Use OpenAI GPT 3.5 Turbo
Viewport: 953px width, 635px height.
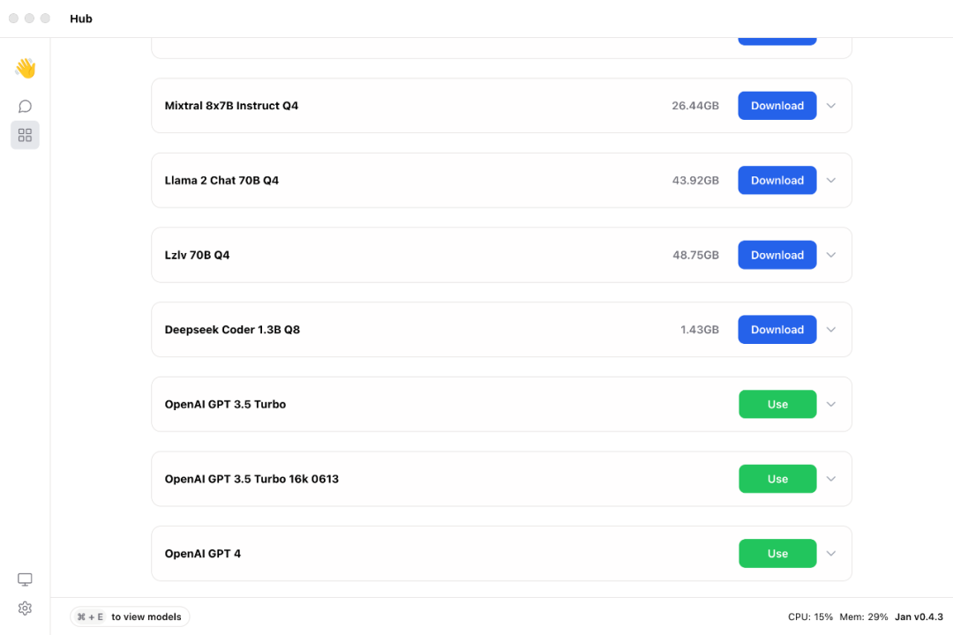tap(777, 404)
